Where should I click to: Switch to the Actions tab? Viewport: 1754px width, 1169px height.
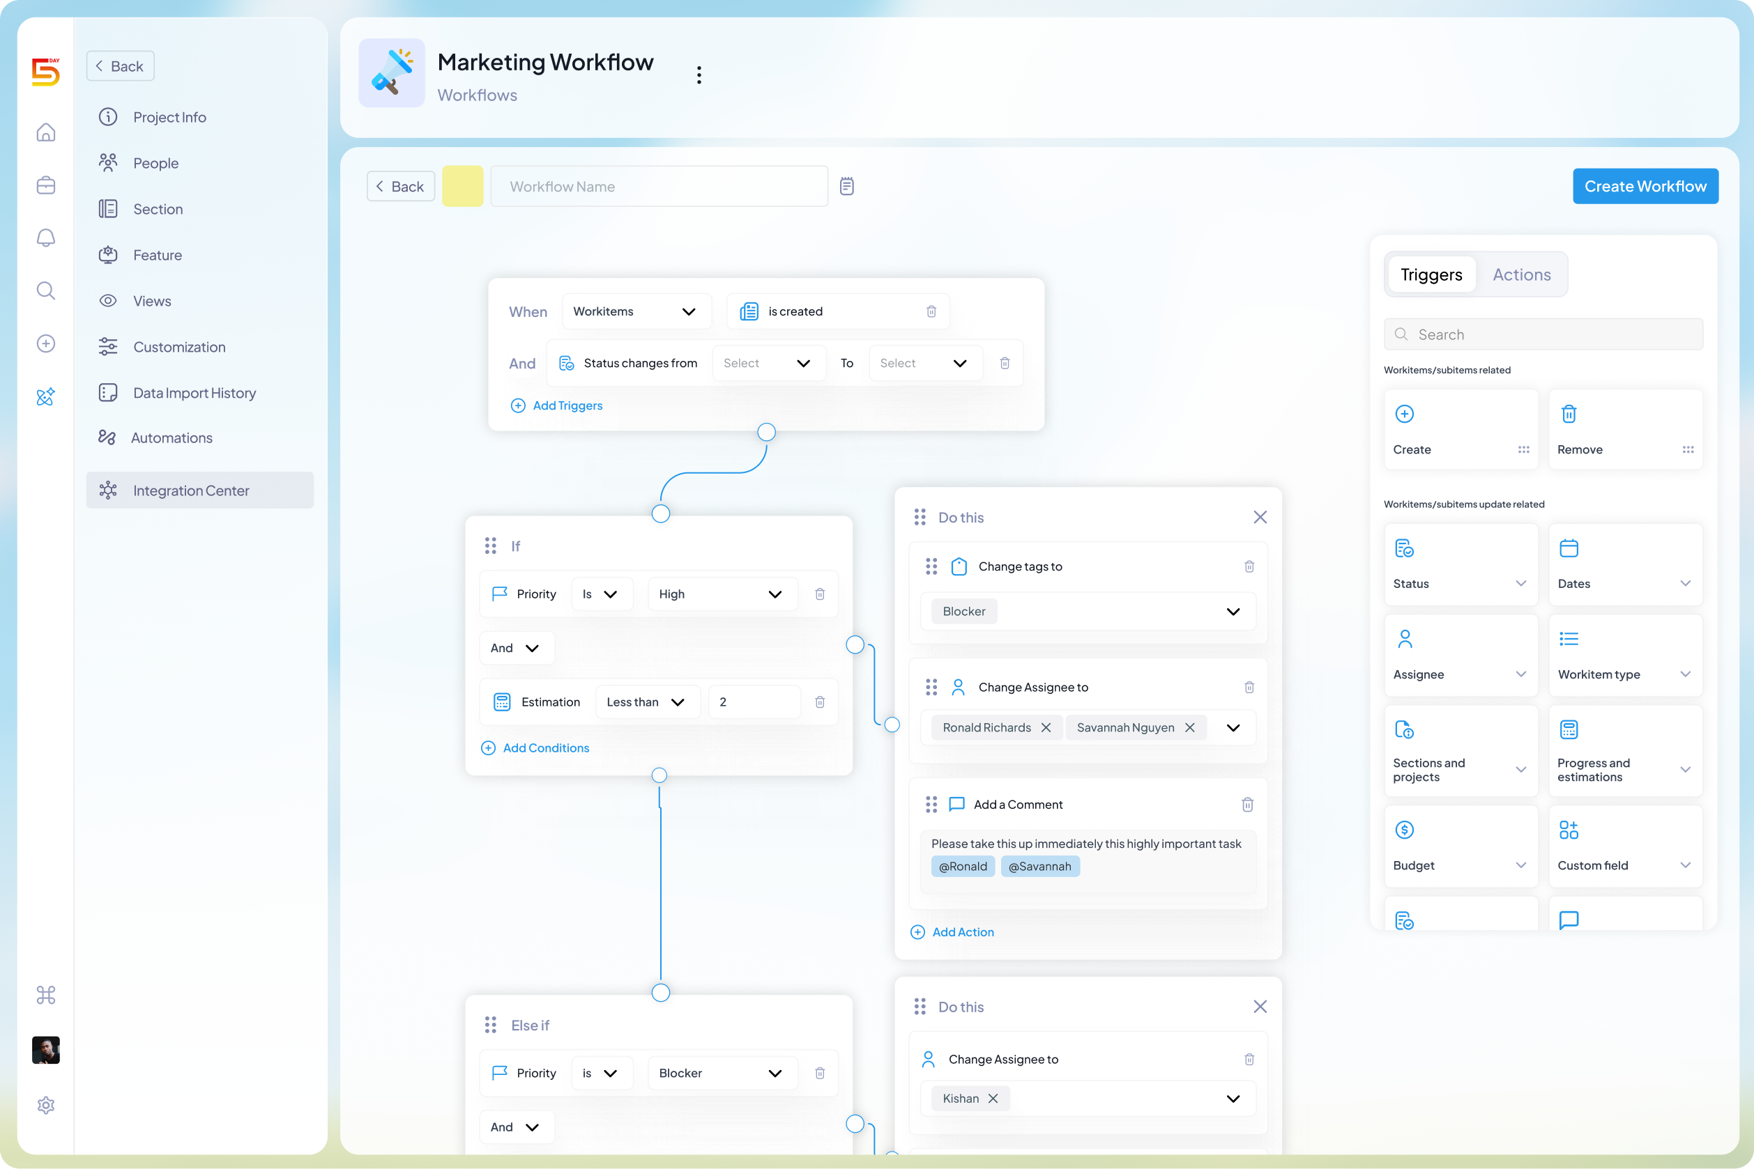pyautogui.click(x=1521, y=274)
